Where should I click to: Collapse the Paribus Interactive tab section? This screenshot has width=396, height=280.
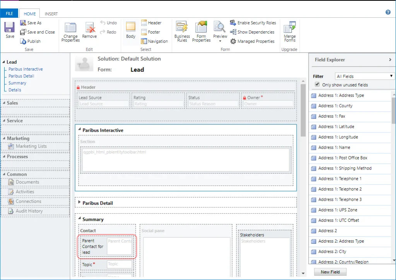79,129
